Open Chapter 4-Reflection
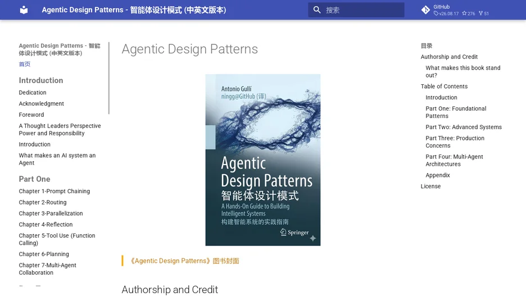 pyautogui.click(x=46, y=224)
